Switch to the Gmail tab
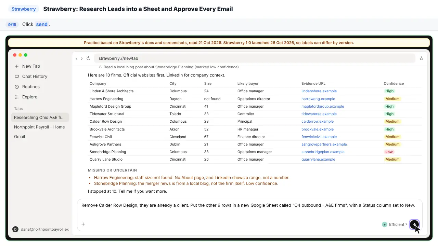Screen dimensions: 438x246 click(40, 137)
